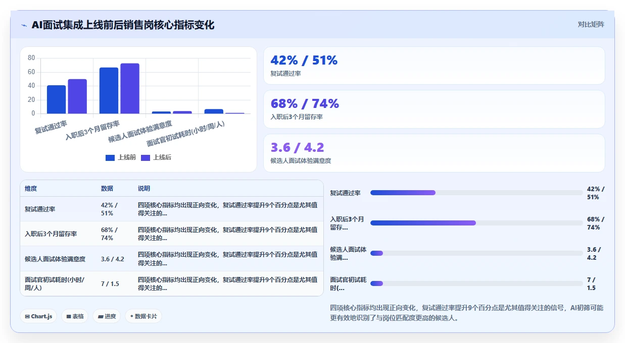Select the summary paragraph starting 四项核心指标均出现正向变化

[466, 313]
